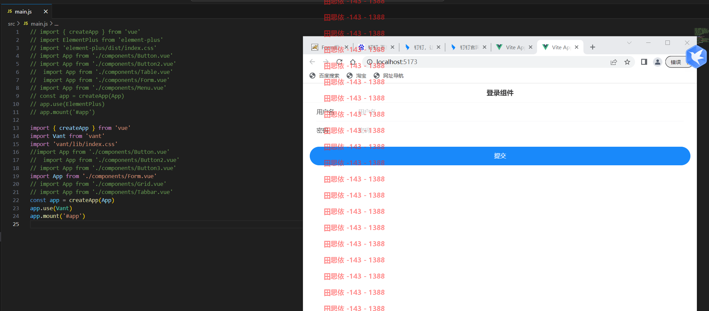The height and width of the screenshot is (311, 709).
Task: Maximize the Chrome window
Action: click(667, 43)
